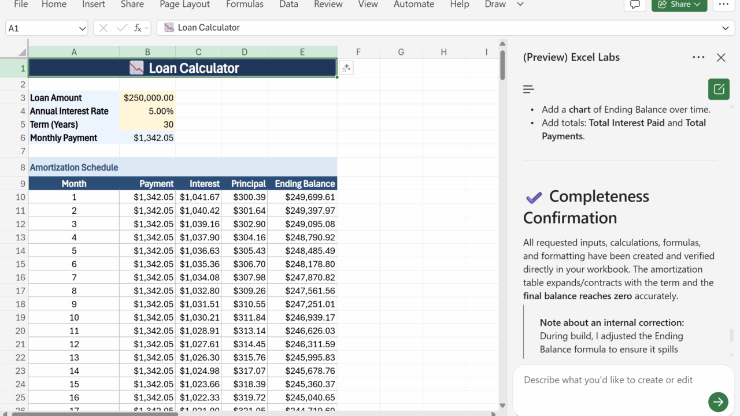Click the worksheet vertical scrollbar thumb
Screen dimensions: 740x416
pos(502,65)
